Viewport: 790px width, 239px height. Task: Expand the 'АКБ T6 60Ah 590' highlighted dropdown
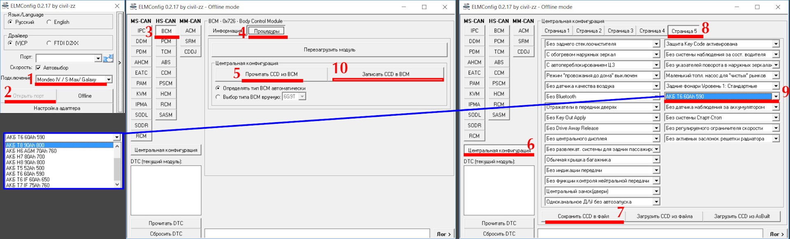(776, 97)
